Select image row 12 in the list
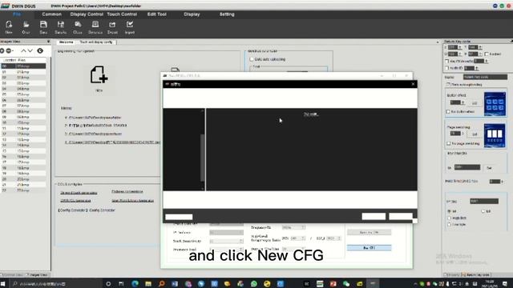This screenshot has width=513, height=288. (23, 134)
